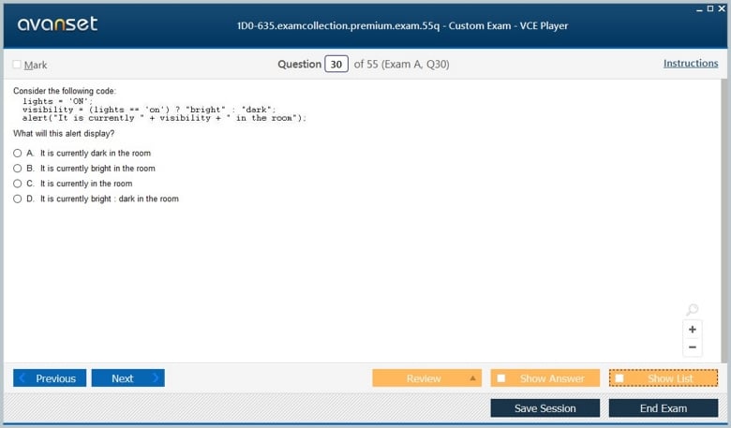Toggle the Show Answer checkbox
Screen dimensions: 731x428
501,378
